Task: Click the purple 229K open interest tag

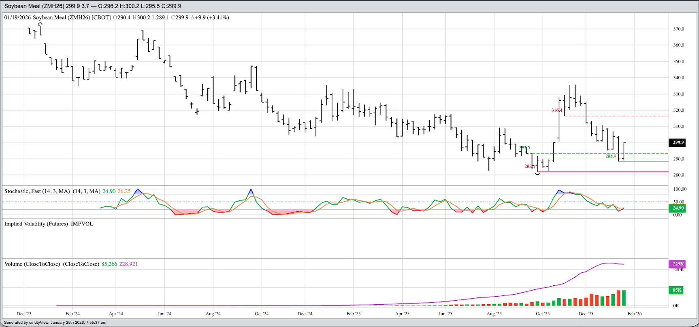Action: 678,264
